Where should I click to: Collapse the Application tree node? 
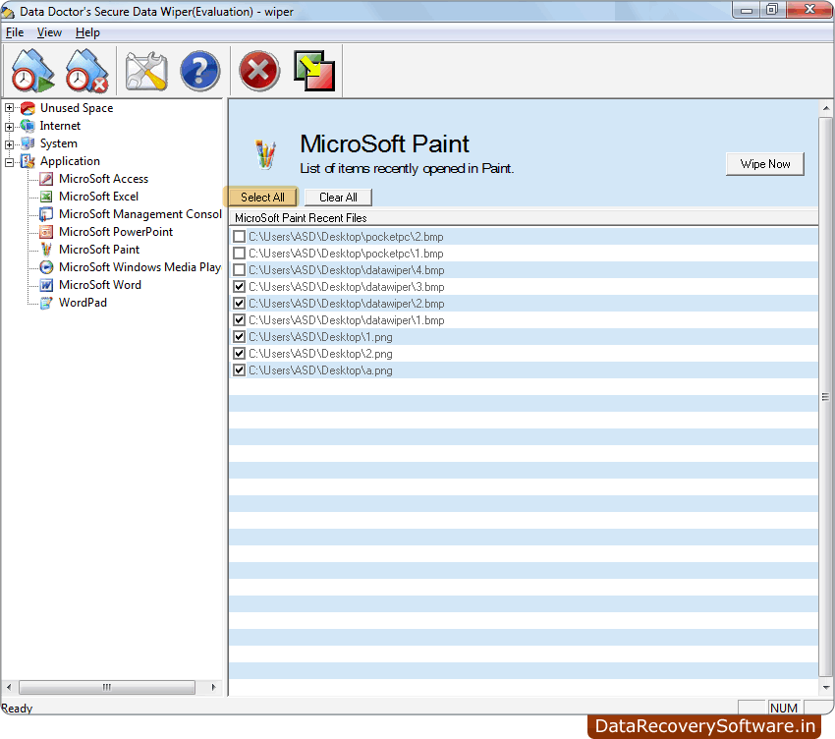[x=9, y=162]
